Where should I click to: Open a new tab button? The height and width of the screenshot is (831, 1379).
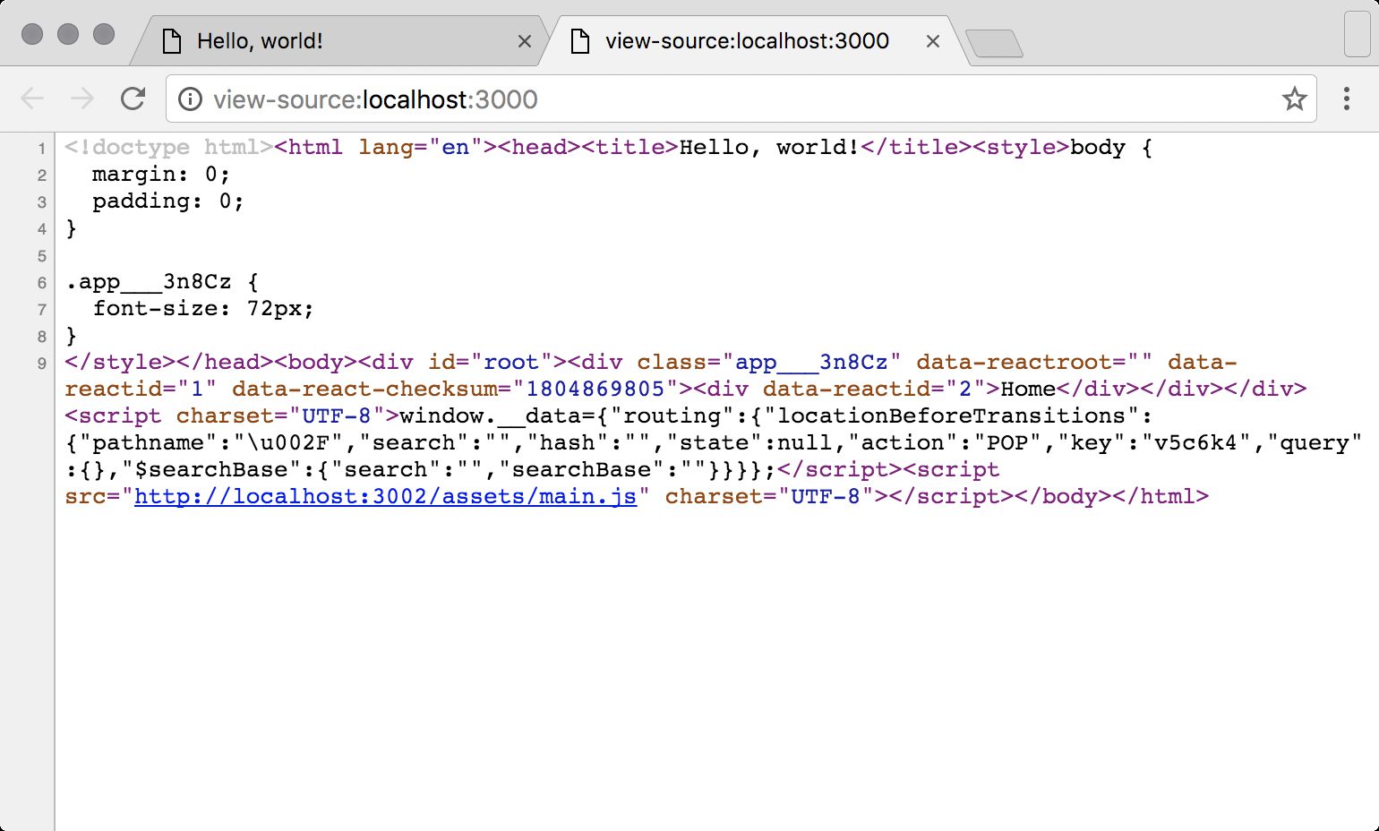click(995, 43)
